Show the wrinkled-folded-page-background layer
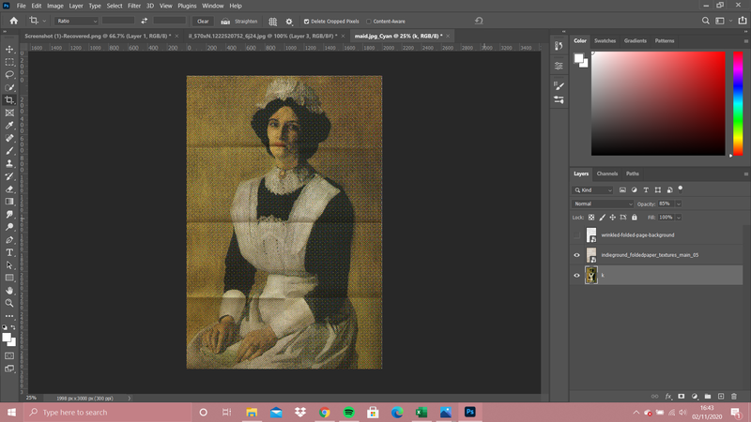 tap(576, 235)
